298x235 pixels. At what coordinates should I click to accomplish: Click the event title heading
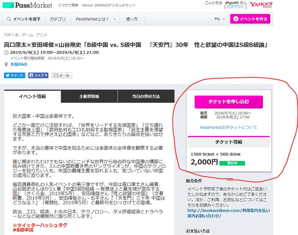tap(136, 45)
